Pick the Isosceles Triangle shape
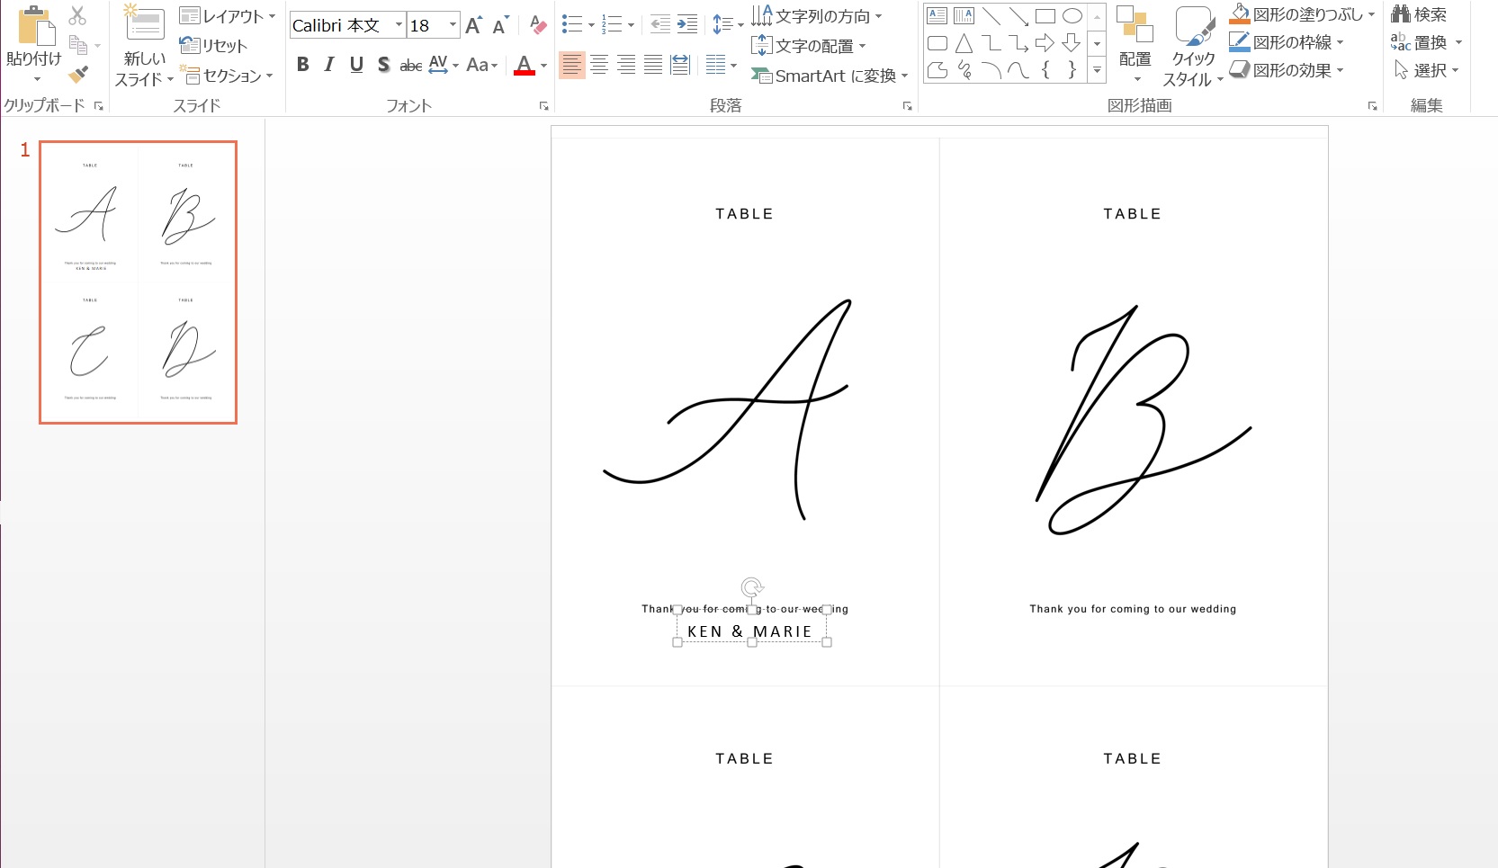This screenshot has height=868, width=1498. tap(964, 43)
